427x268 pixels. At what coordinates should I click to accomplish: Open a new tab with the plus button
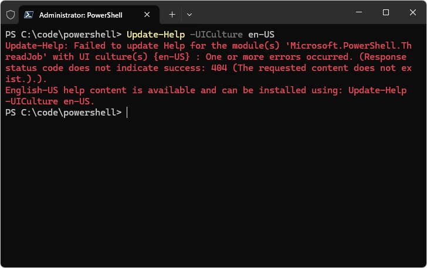coord(172,13)
